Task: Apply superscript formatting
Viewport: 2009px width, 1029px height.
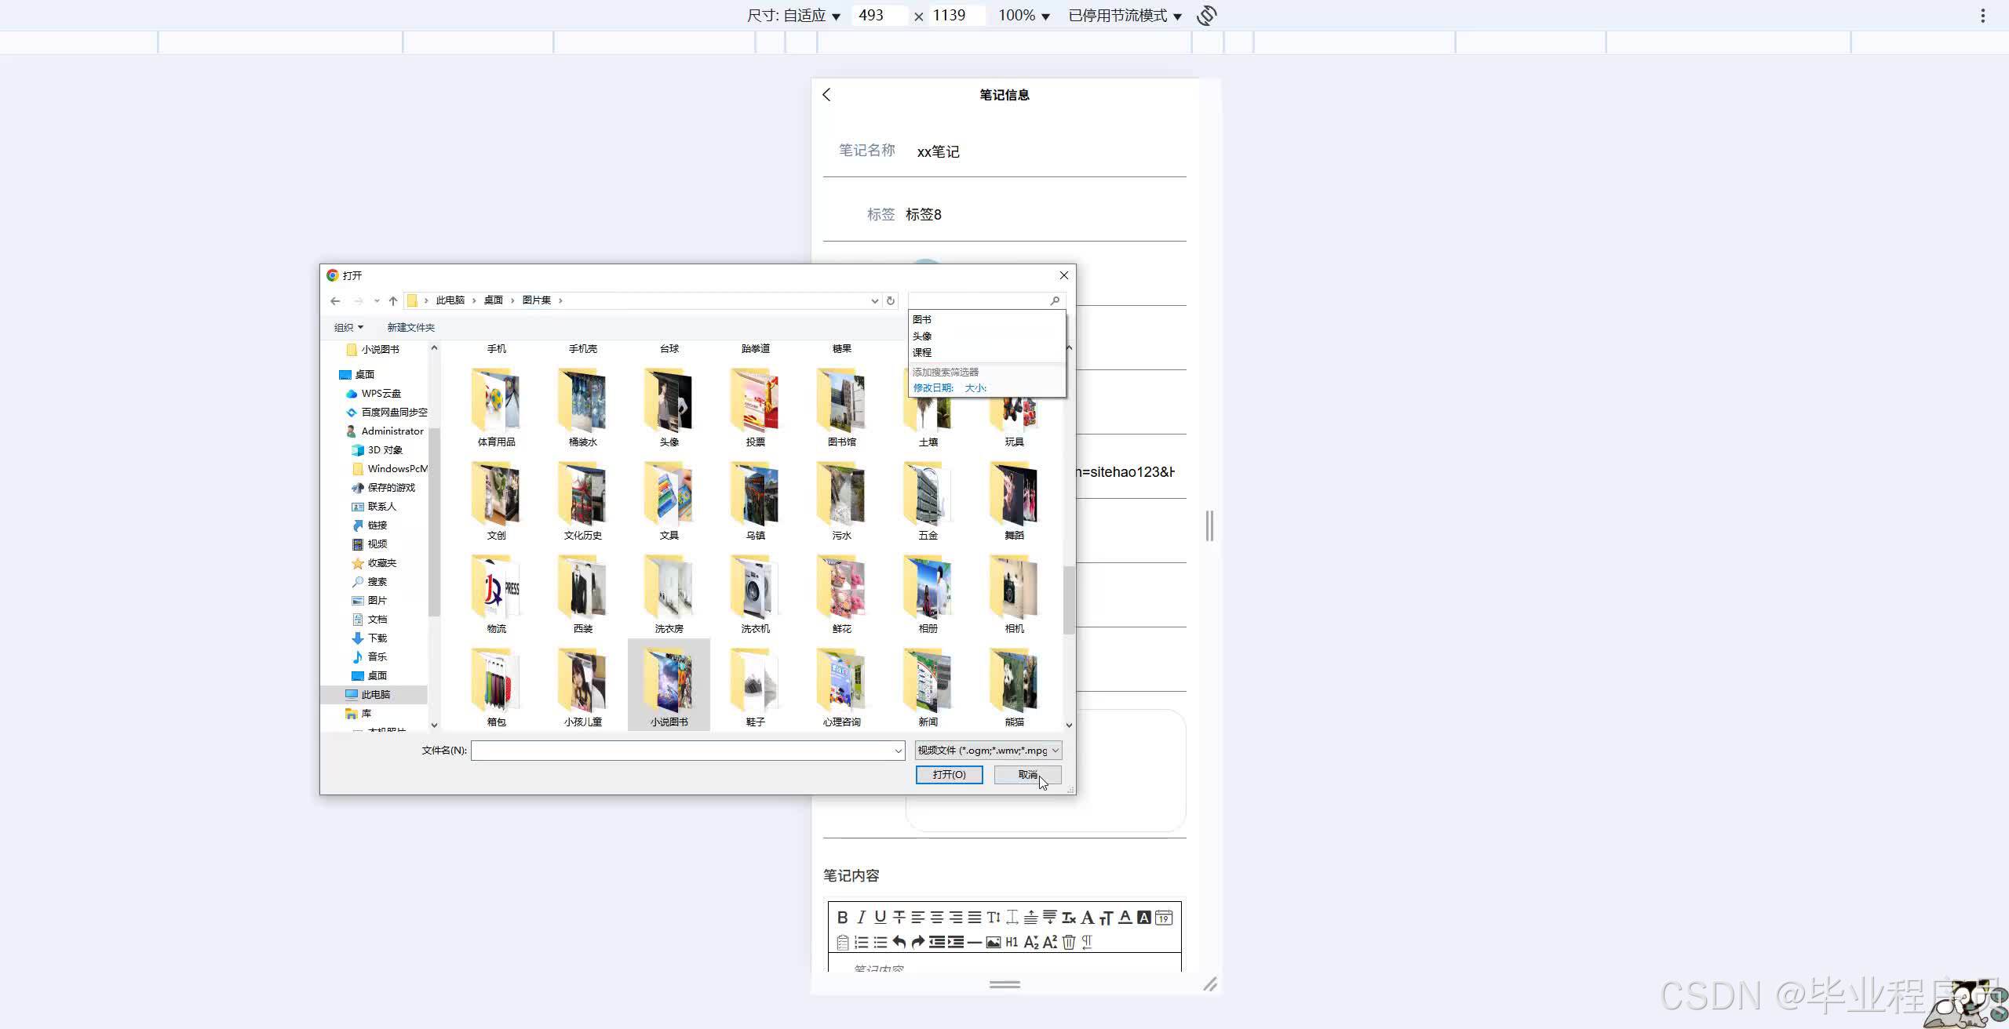Action: (x=1049, y=942)
